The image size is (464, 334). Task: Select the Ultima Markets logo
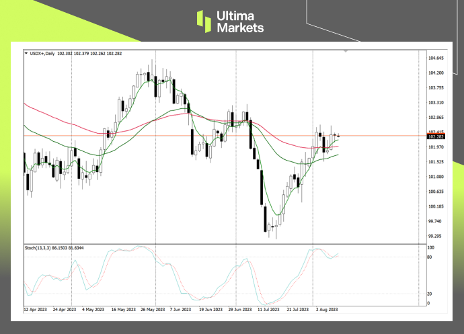(230, 22)
